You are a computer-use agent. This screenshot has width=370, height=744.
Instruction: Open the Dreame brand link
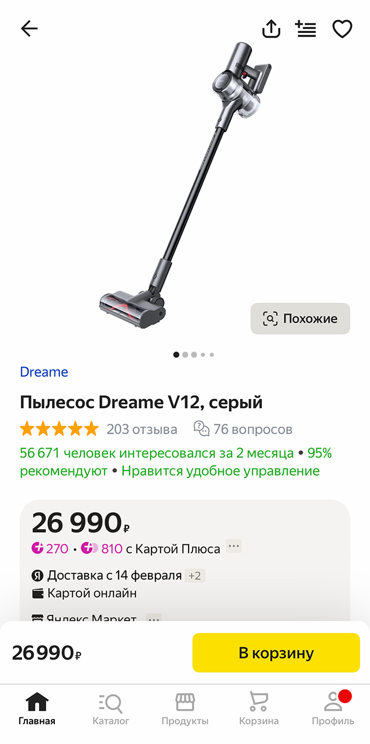pyautogui.click(x=44, y=372)
